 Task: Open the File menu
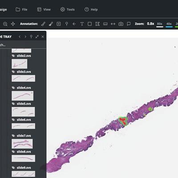21,9
